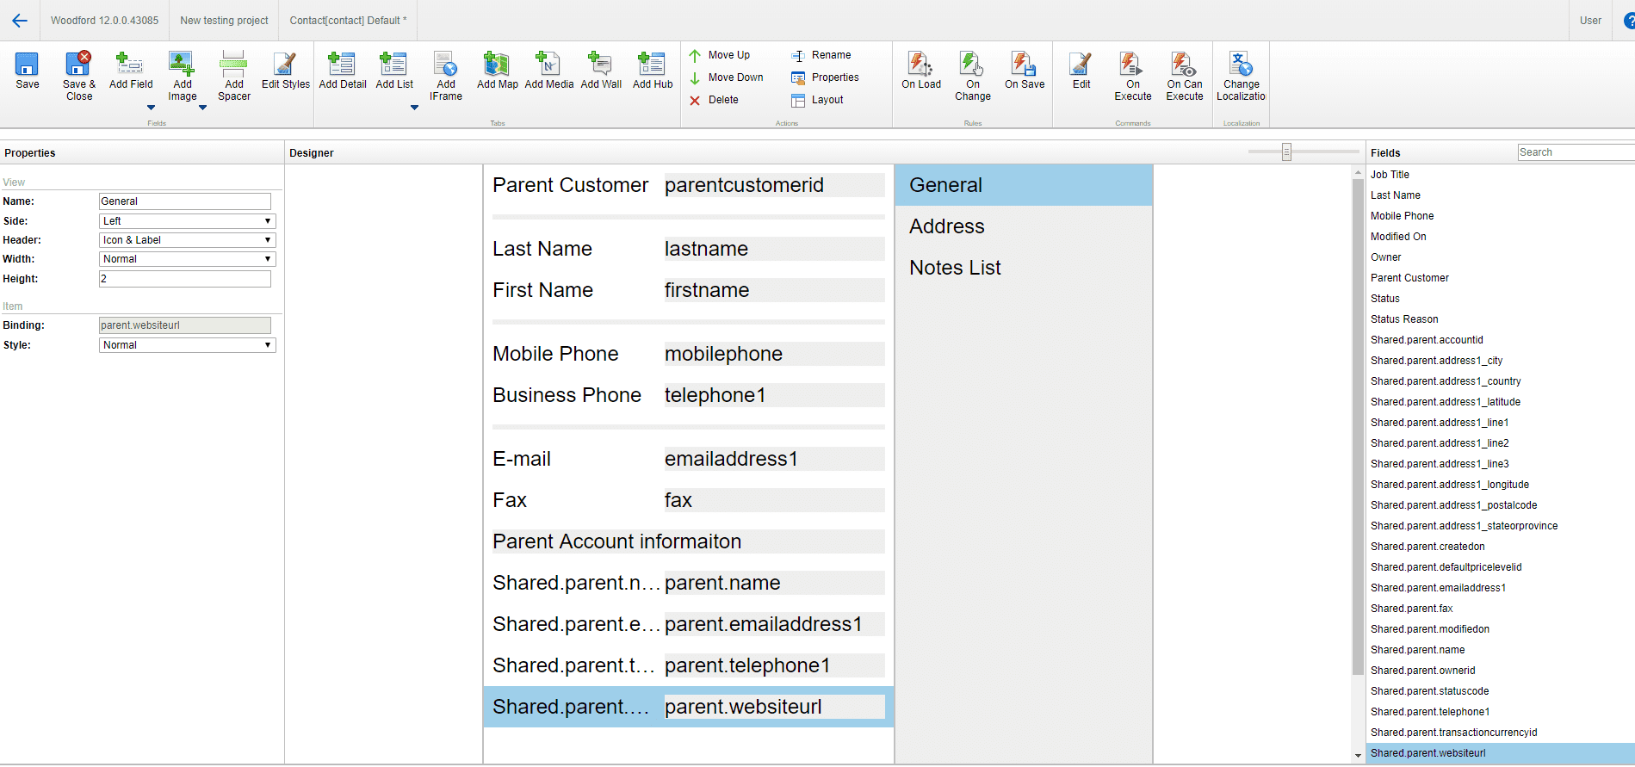Click the back arrow at top left
This screenshot has width=1635, height=767.
pyautogui.click(x=20, y=21)
